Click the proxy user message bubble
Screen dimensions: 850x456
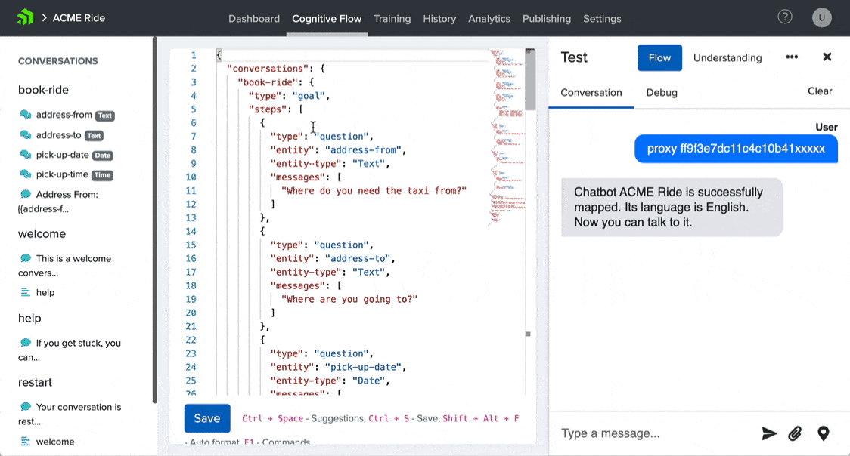tap(736, 148)
